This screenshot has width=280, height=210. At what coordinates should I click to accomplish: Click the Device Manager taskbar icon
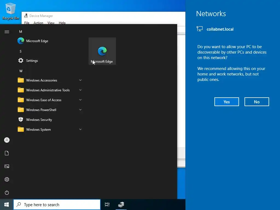point(121,205)
